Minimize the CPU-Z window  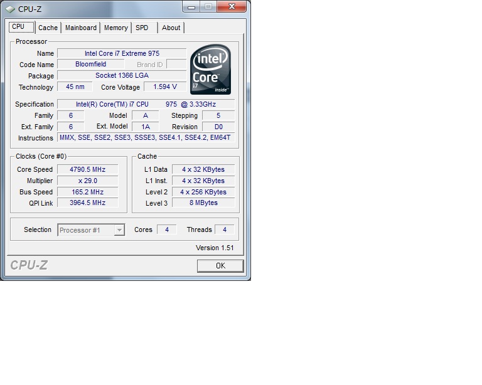(x=191, y=6)
